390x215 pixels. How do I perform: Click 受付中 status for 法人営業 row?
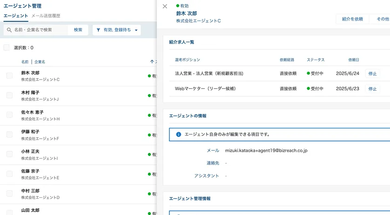315,74
